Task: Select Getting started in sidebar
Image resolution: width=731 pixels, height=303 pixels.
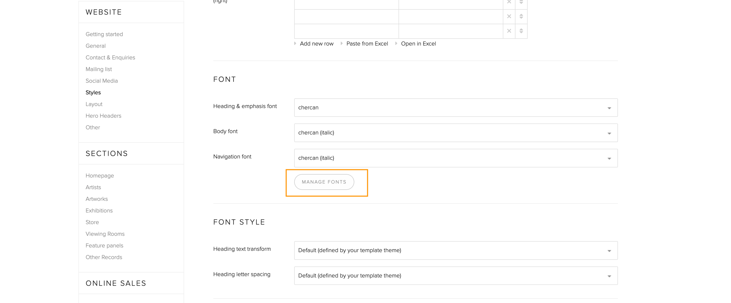Action: (104, 34)
